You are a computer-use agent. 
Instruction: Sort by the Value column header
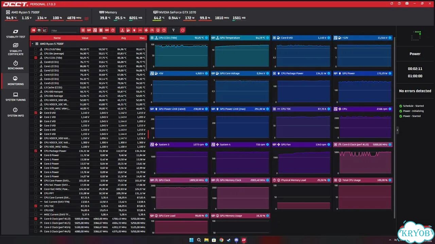pyautogui.click(x=85, y=38)
